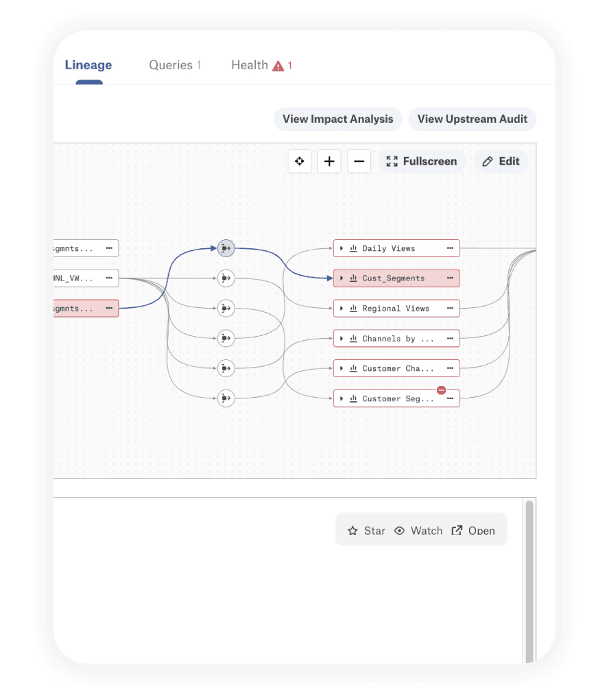Open the highlighted transformation process node icon

click(x=226, y=248)
